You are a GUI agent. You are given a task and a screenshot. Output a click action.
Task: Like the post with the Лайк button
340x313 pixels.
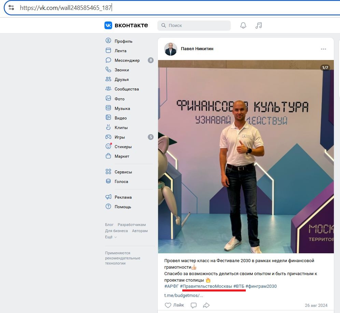click(x=174, y=305)
